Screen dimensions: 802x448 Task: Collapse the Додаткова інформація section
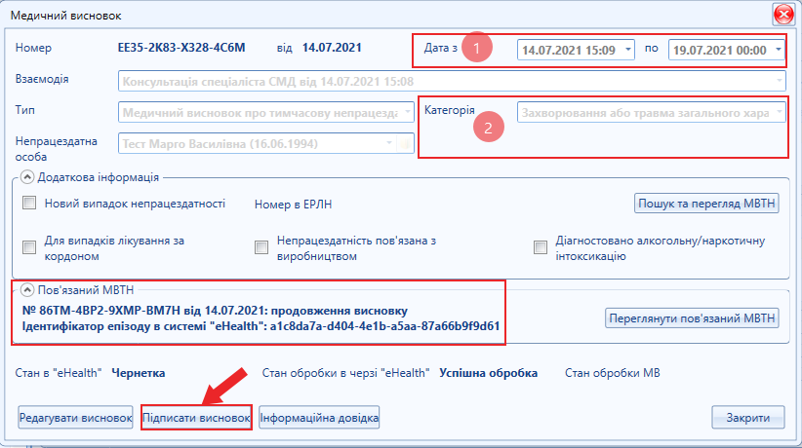[x=27, y=177]
